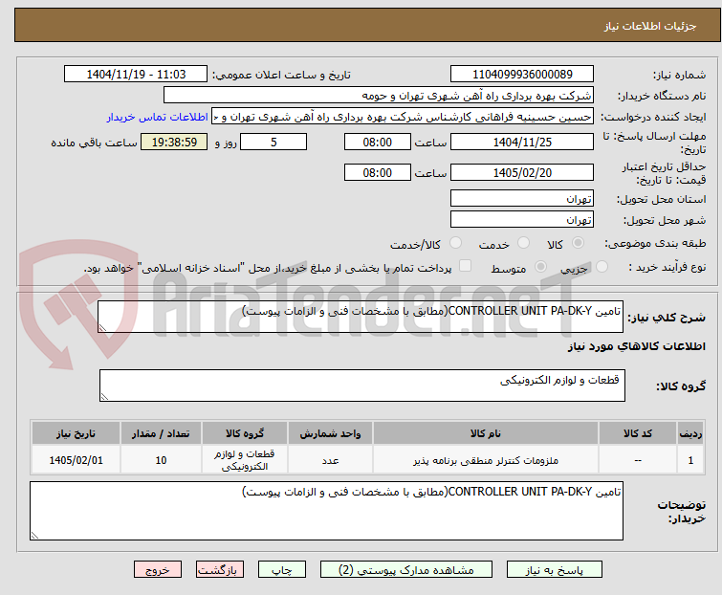
Task: Click the گروه کالا text area
Action: click(x=361, y=386)
